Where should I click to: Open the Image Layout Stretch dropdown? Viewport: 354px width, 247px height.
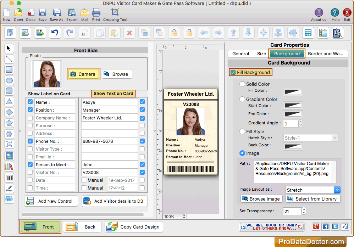[x=313, y=190]
